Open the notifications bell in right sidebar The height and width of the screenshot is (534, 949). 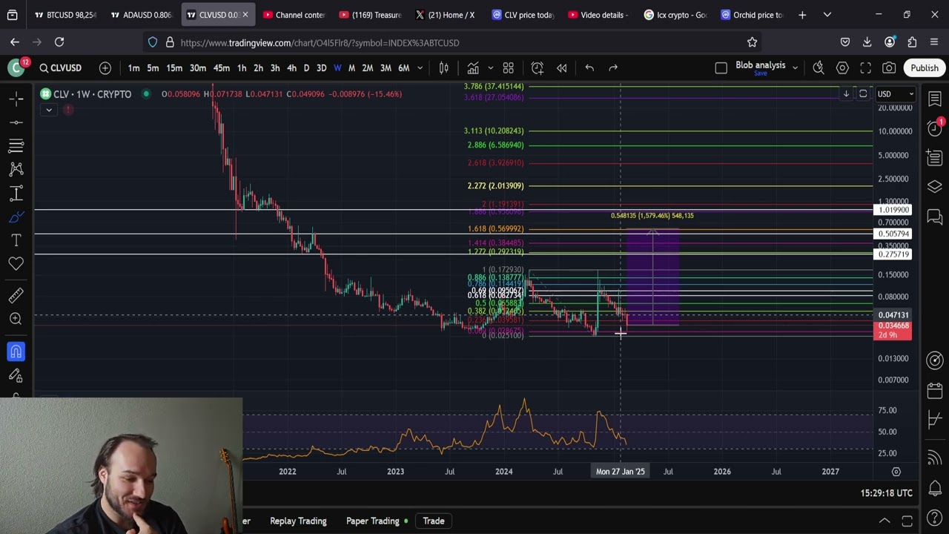click(935, 487)
